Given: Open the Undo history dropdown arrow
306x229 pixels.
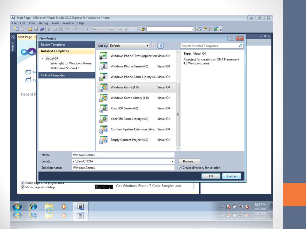Looking at the screenshot, I should (72, 29).
